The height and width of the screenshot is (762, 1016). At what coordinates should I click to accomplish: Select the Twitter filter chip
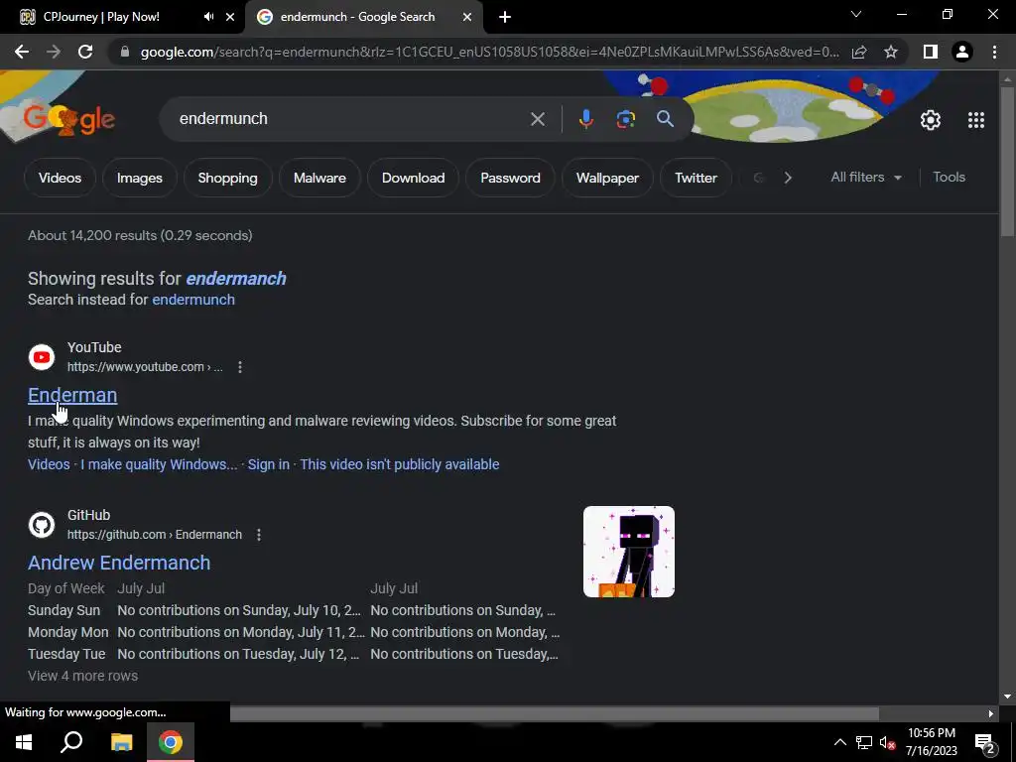click(696, 178)
